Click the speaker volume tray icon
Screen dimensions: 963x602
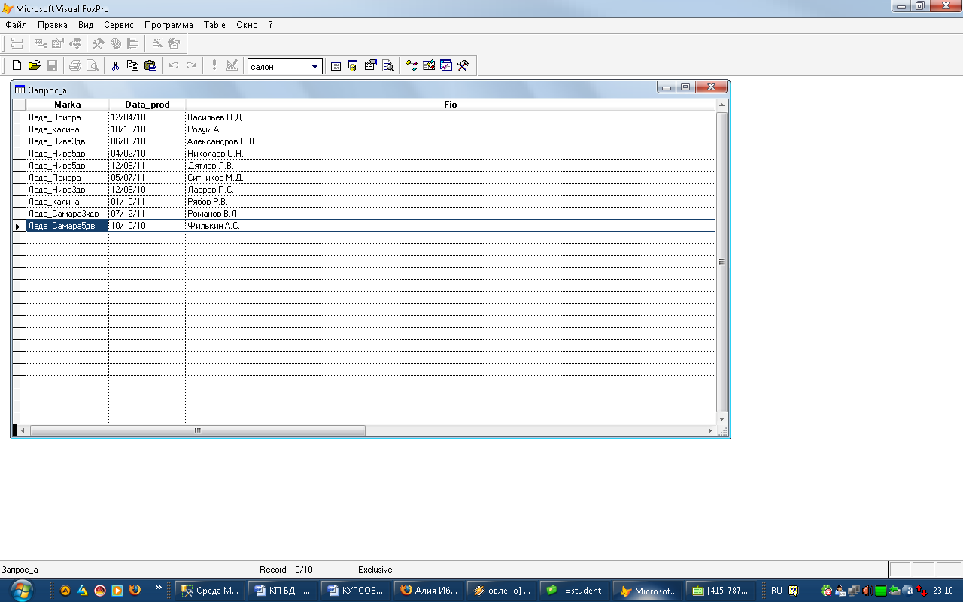click(x=867, y=591)
